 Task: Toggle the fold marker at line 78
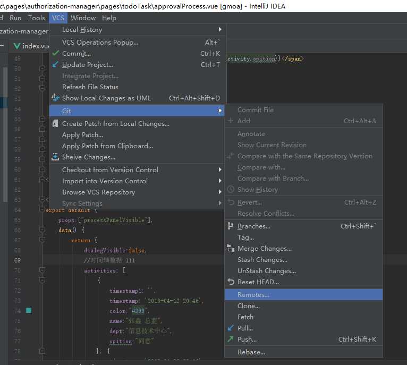coord(42,351)
